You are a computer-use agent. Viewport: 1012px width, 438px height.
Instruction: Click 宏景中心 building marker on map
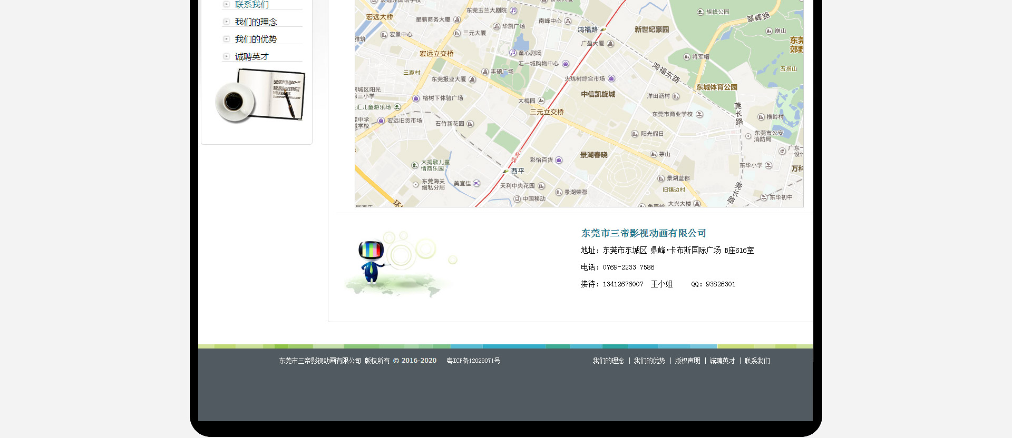[x=384, y=35]
